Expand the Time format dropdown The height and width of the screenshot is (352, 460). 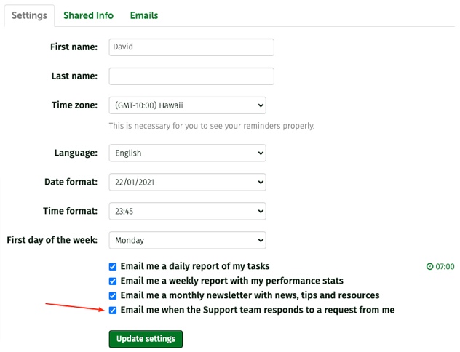click(188, 211)
